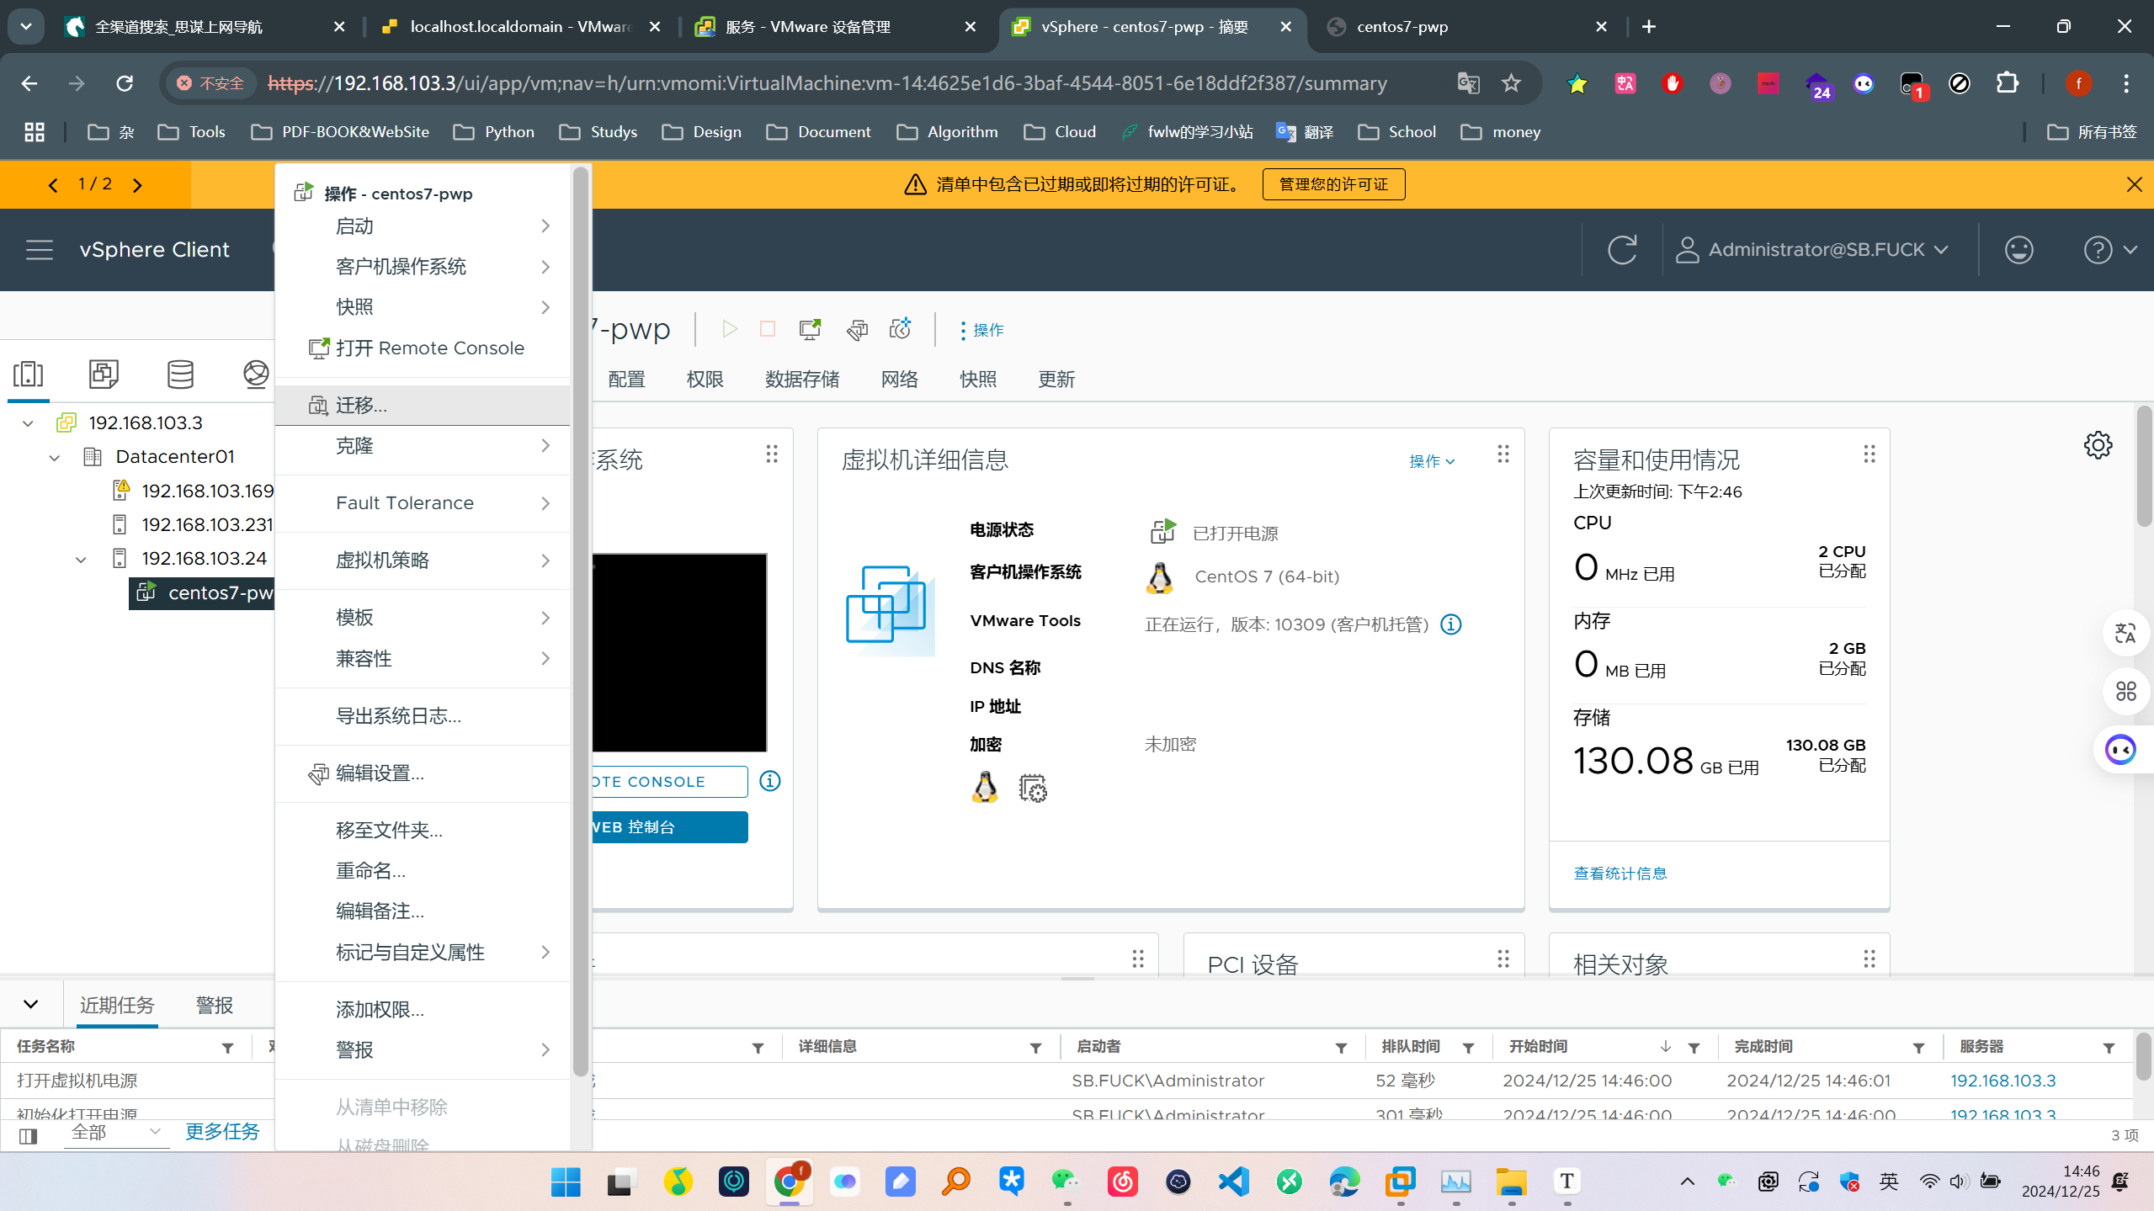Open drag handle menu of PCI 设备 card
Screen dimensions: 2154x1211
pos(1503,959)
